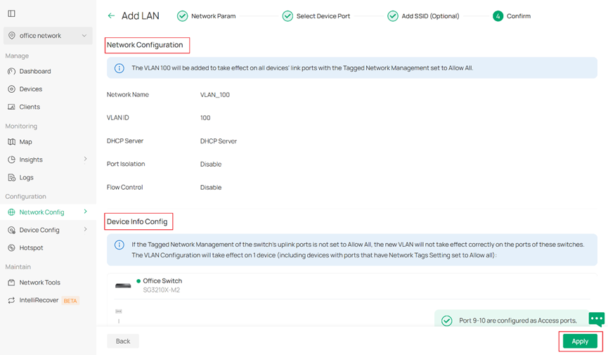
Task: Open the office network site dropdown
Action: pos(48,36)
